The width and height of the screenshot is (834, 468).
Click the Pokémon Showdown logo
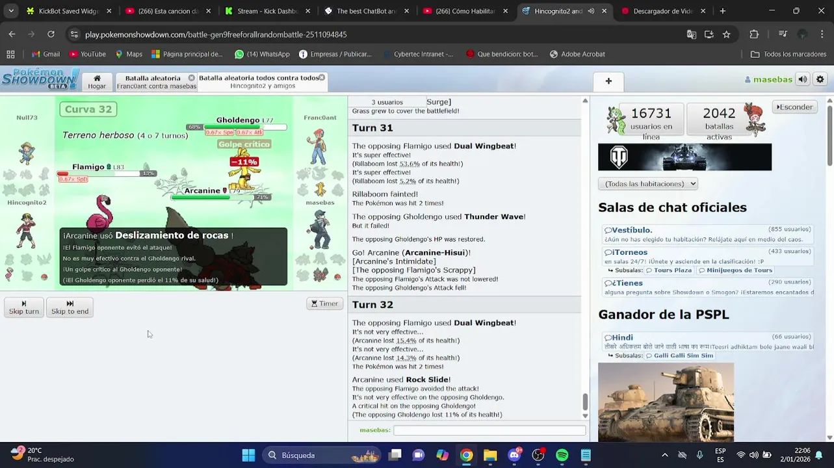[x=40, y=79]
